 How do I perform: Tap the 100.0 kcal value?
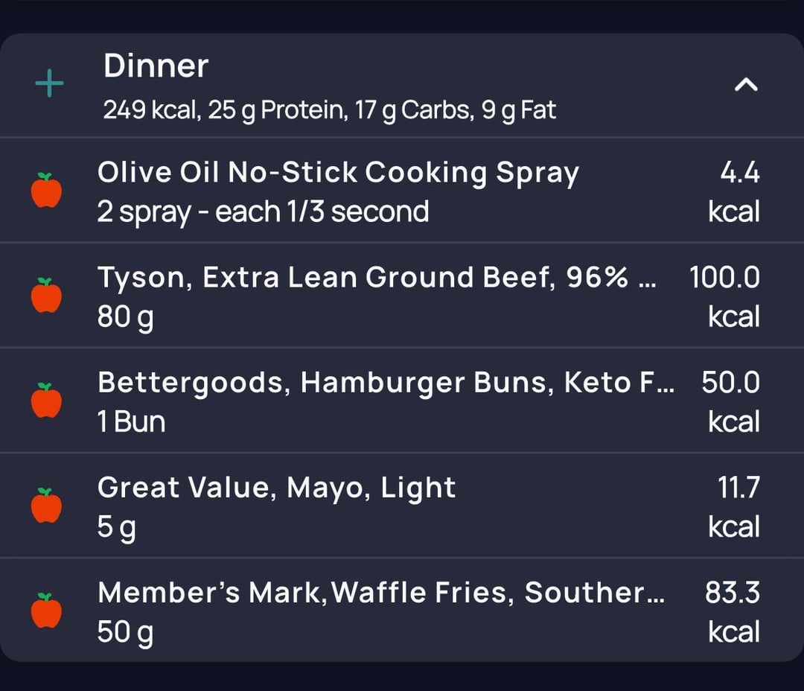(x=724, y=278)
